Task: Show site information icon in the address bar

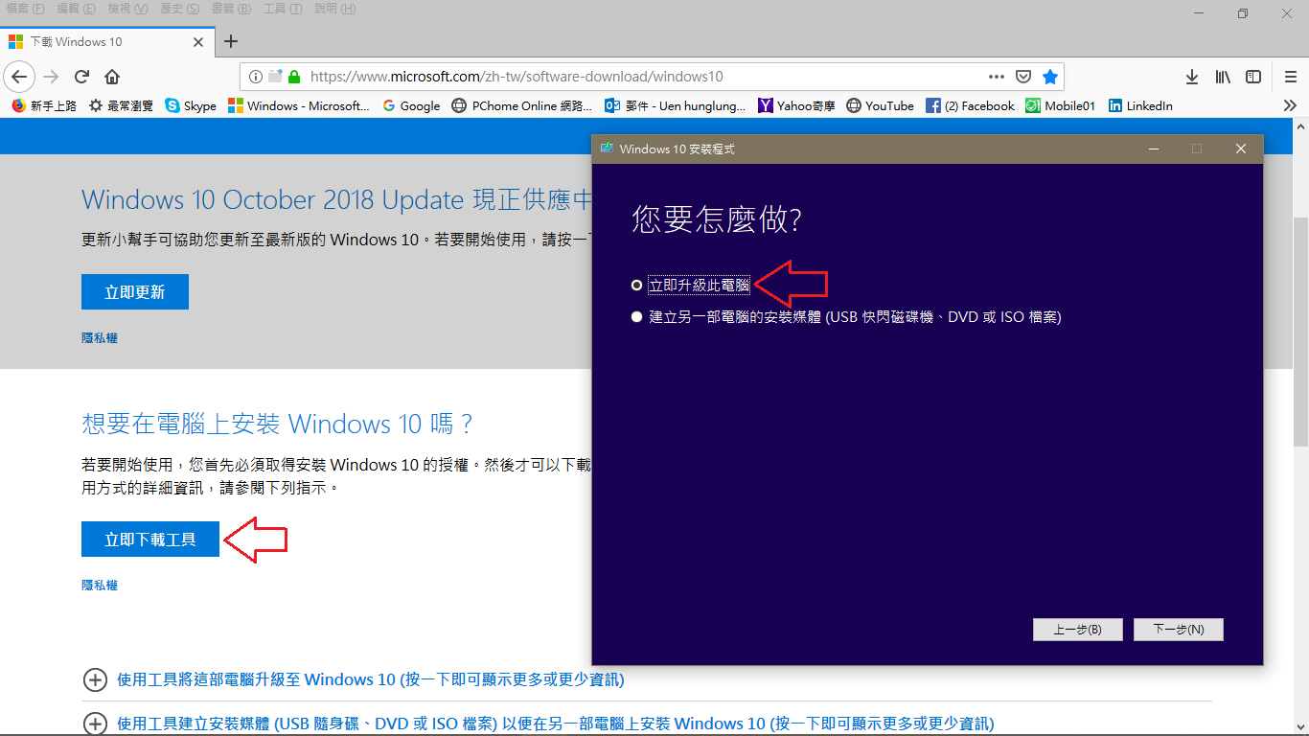Action: click(x=255, y=77)
